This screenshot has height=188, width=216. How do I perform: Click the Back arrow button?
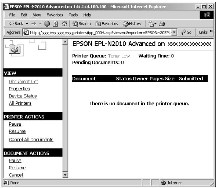(x=16, y=24)
